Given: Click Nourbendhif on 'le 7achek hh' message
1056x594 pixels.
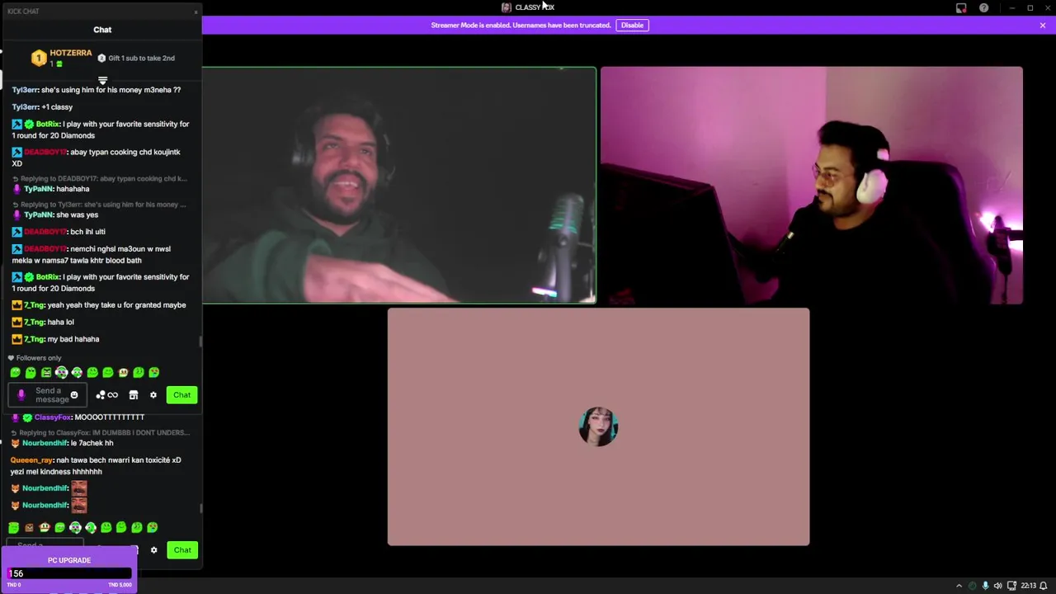Looking at the screenshot, I should pos(45,443).
